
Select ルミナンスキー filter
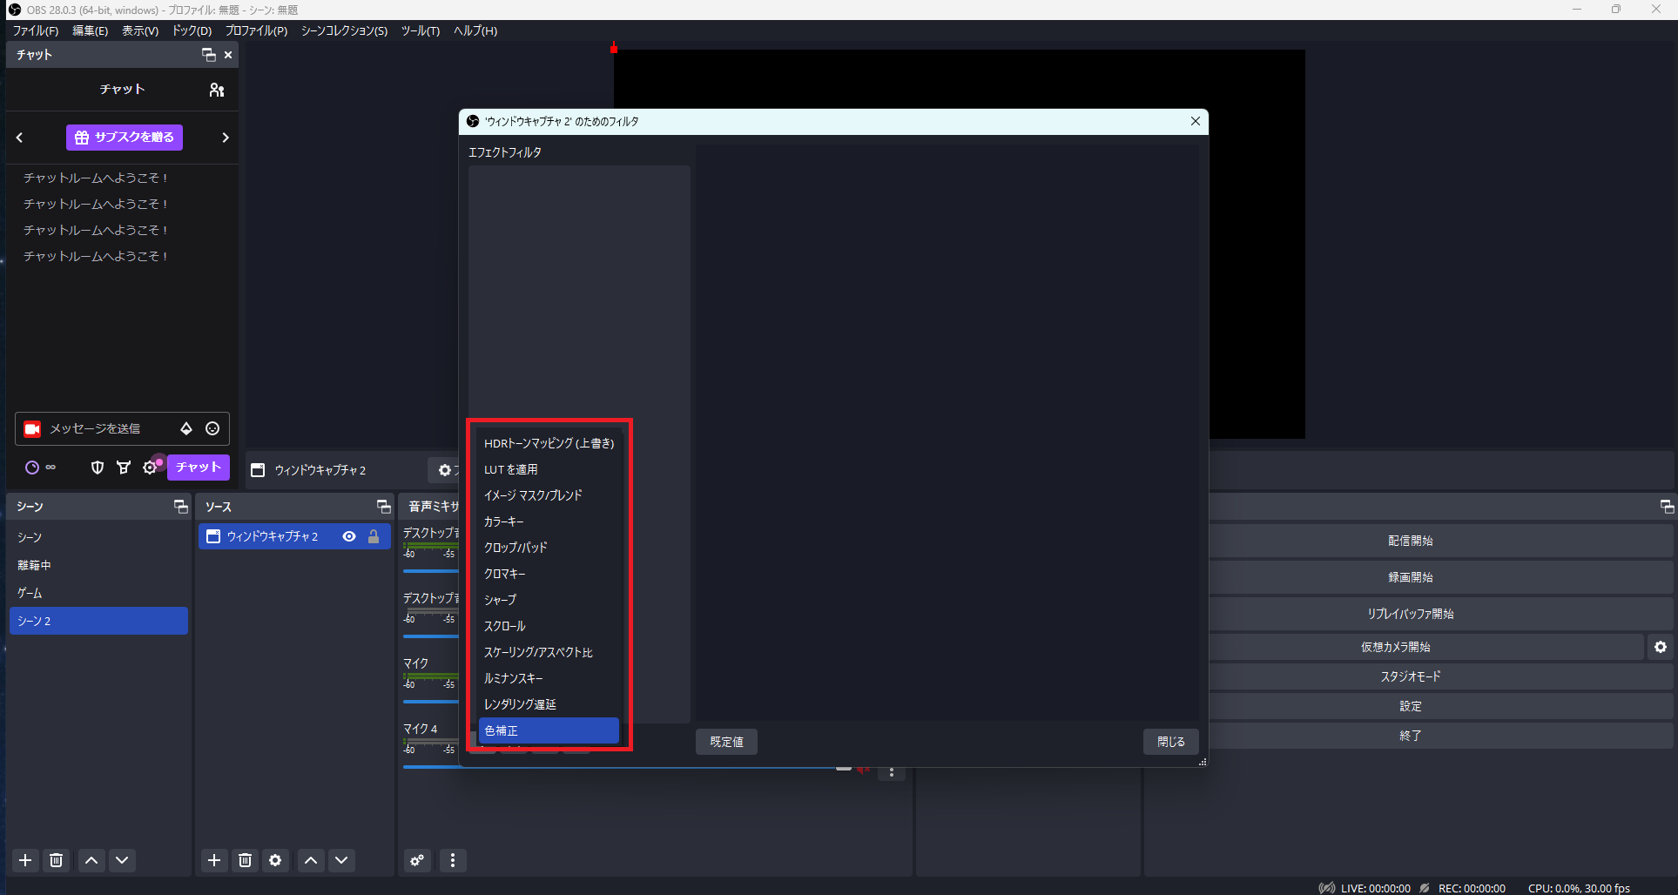point(549,678)
